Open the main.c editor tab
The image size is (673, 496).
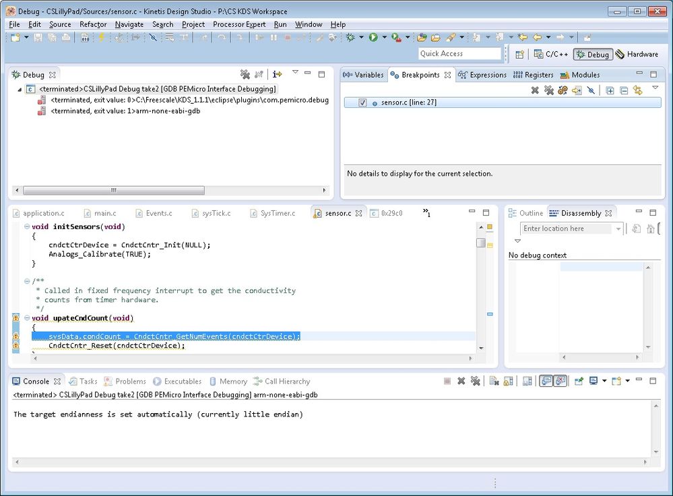tap(100, 213)
